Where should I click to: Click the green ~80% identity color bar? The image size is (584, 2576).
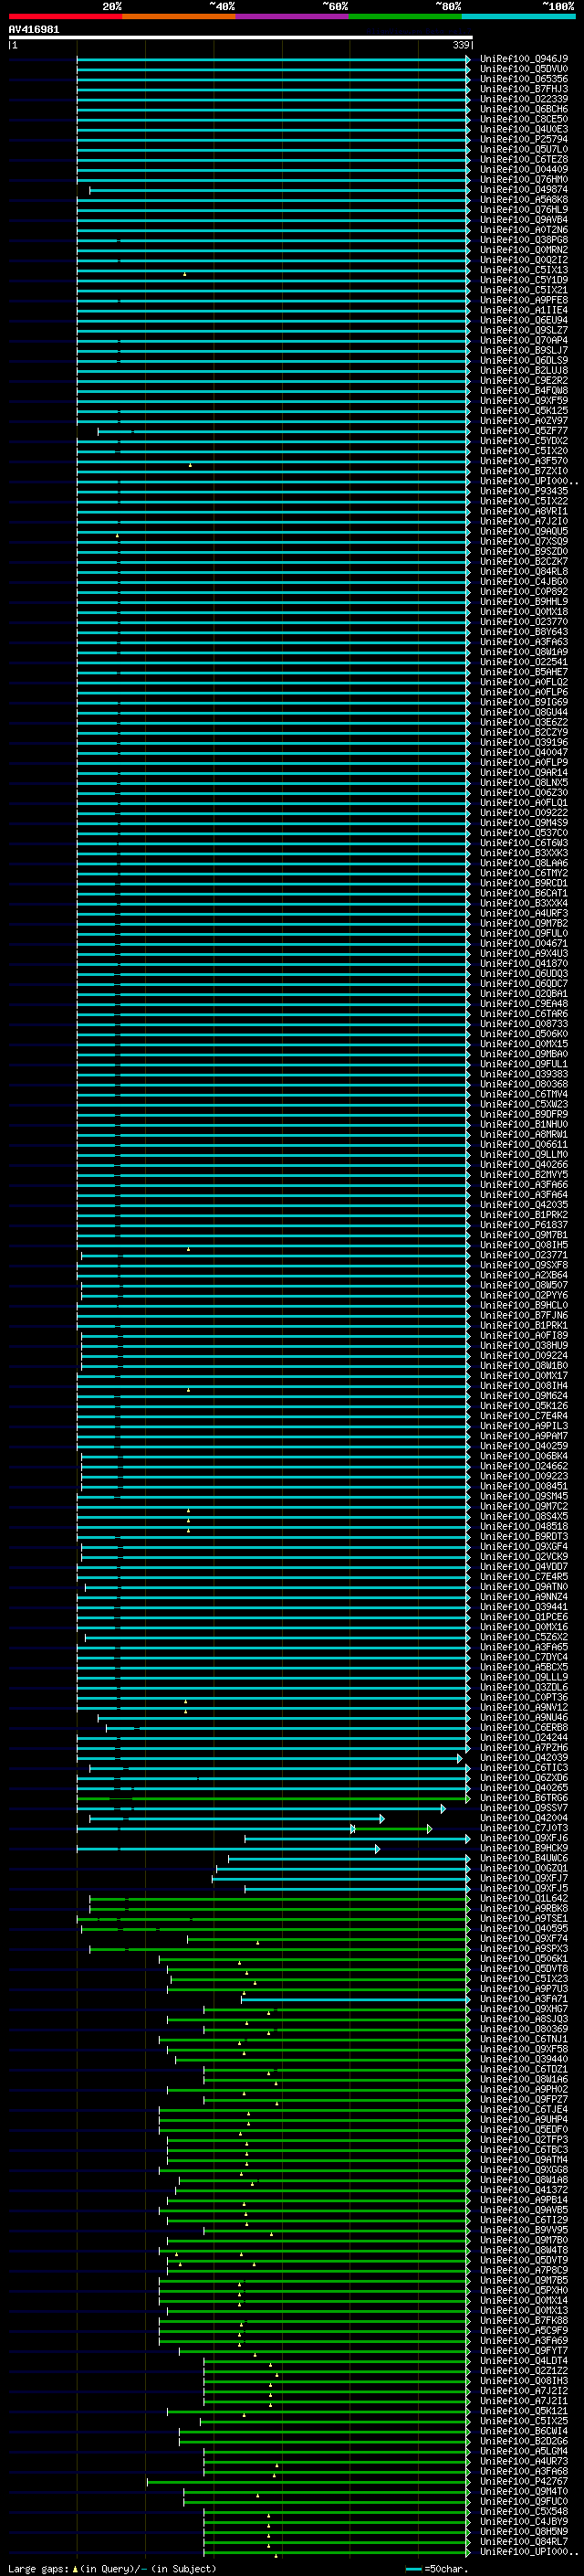pos(405,16)
